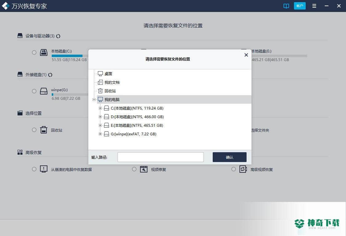Screen dimensions: 346x236
Task: Click the 本地磁盘(E:) drive label
Action: 261,51
